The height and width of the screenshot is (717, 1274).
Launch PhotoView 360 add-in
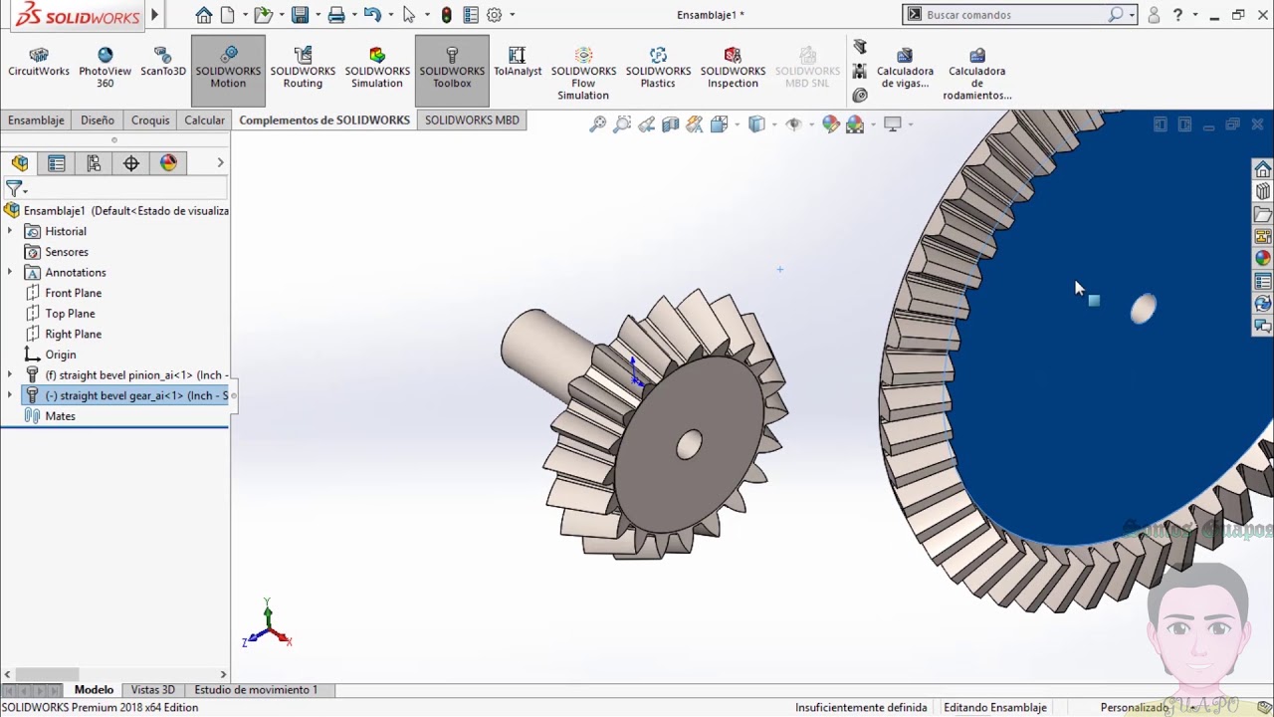click(x=105, y=68)
